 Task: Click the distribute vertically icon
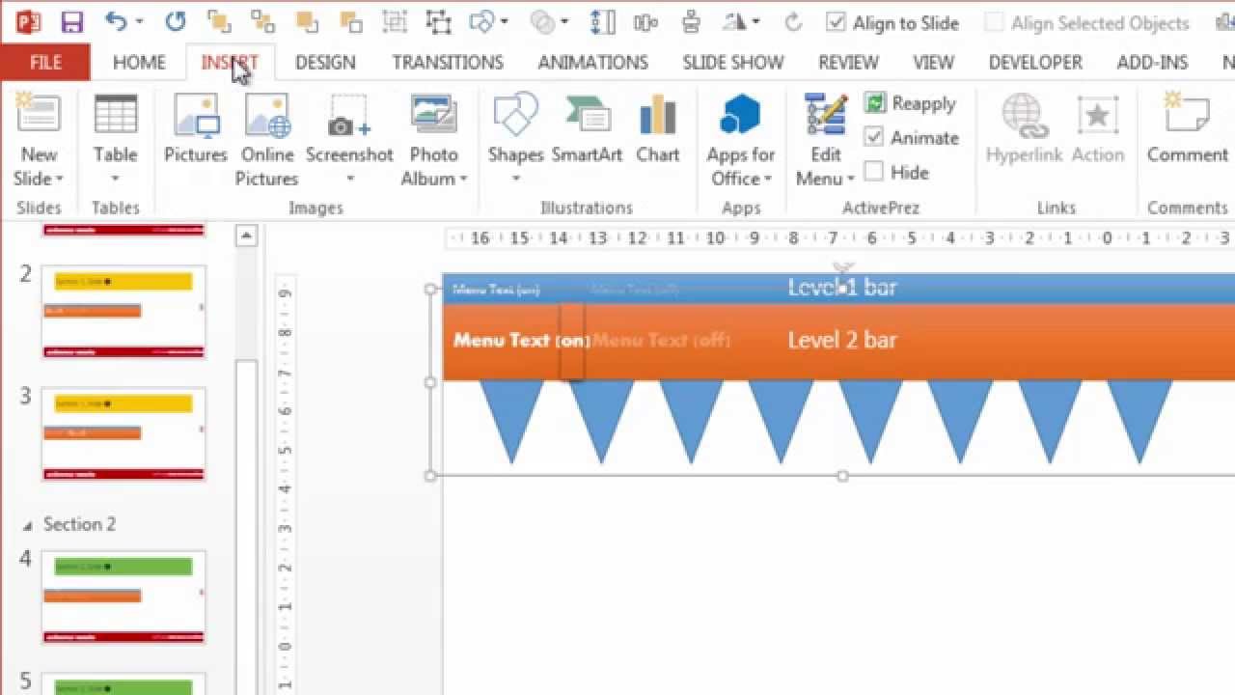coord(603,21)
